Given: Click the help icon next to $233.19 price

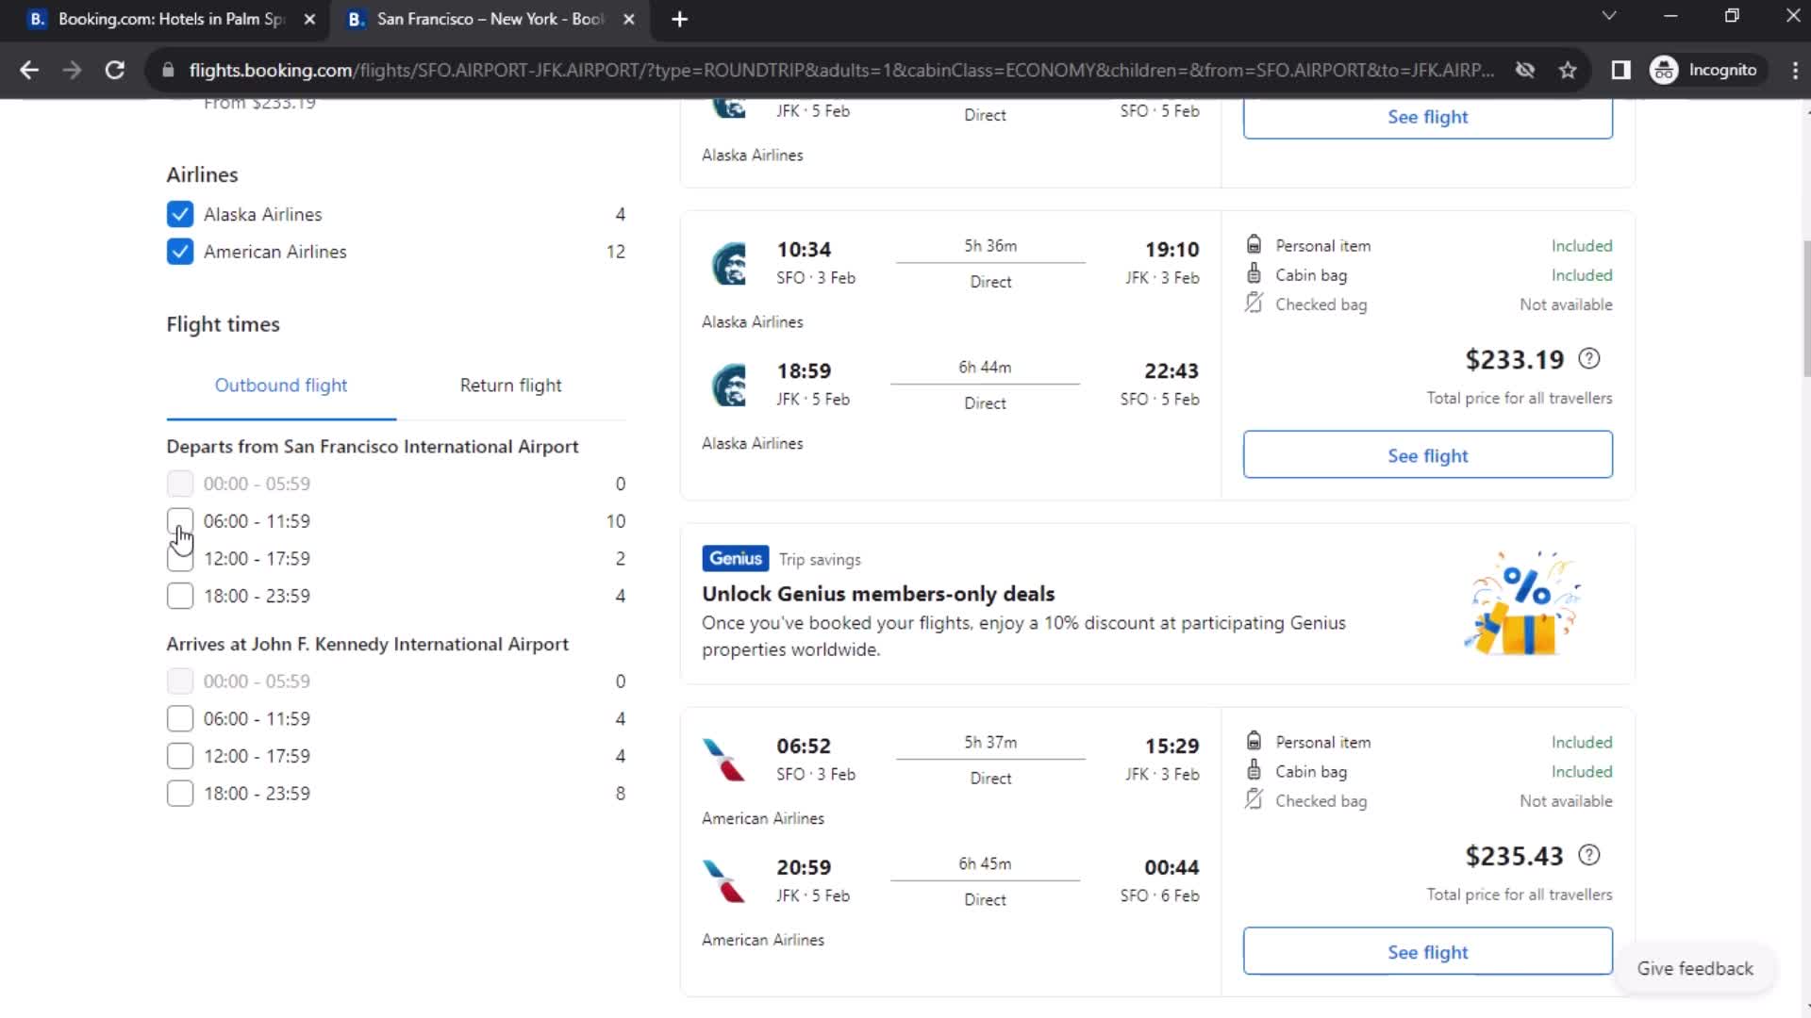Looking at the screenshot, I should click(1591, 359).
